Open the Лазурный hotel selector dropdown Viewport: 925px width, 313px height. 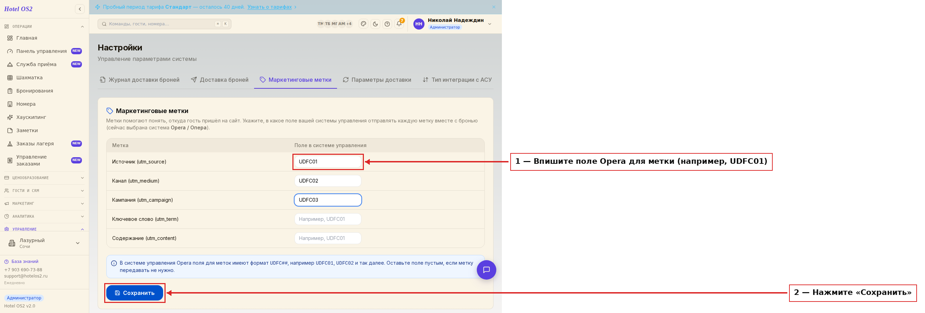click(45, 243)
